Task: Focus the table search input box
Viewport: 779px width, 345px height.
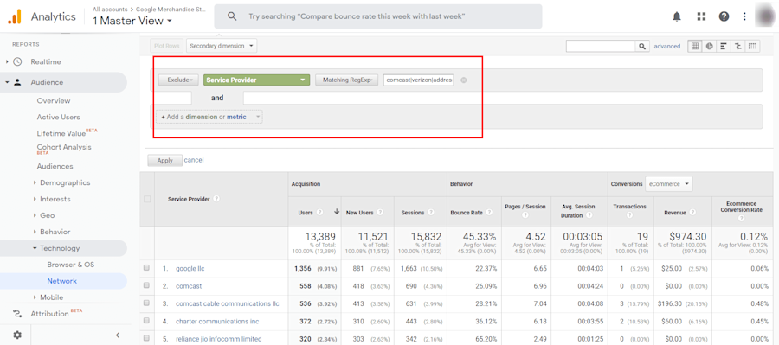Action: click(x=602, y=46)
